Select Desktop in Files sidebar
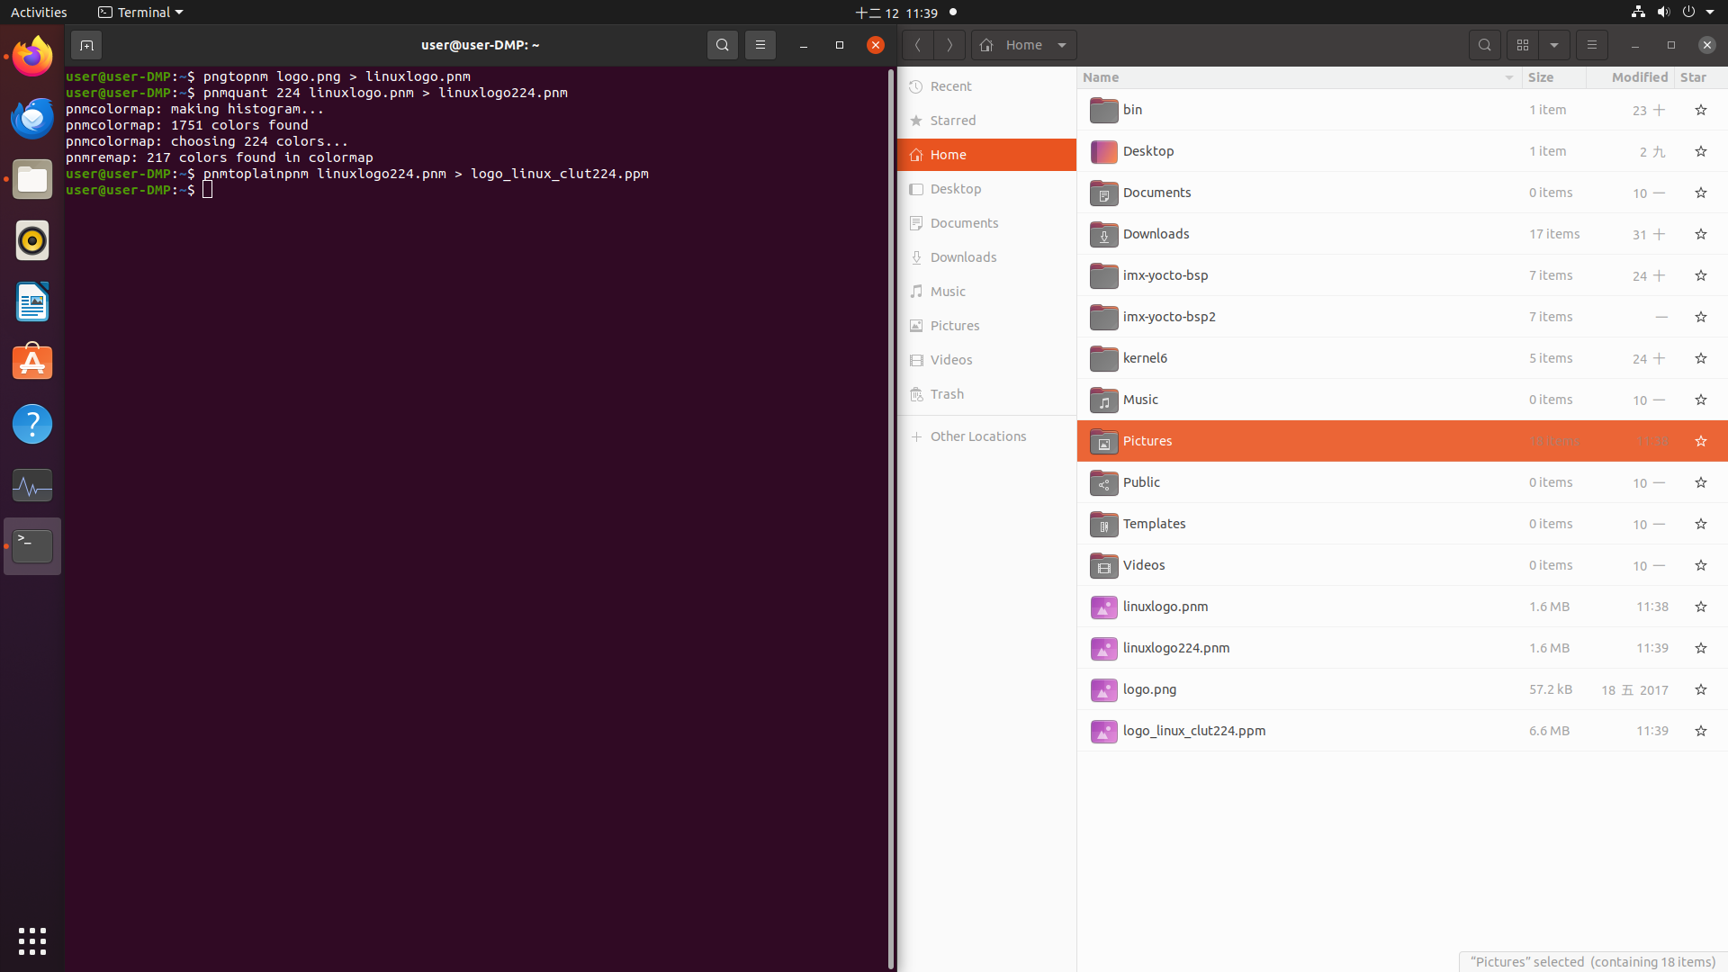Image resolution: width=1728 pixels, height=972 pixels. (x=986, y=189)
